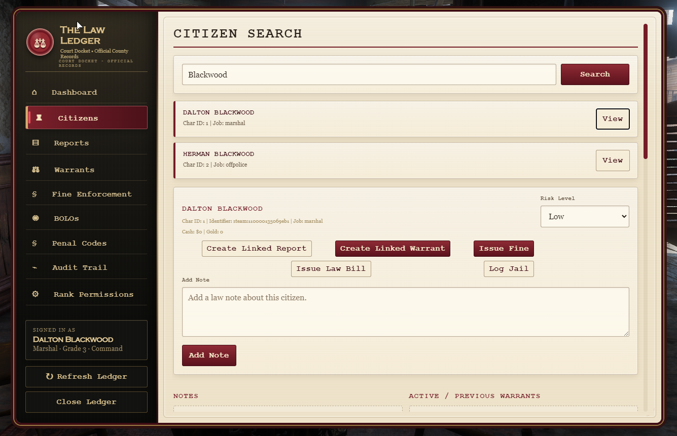Click the Fine Enforcement dollar icon

point(34,194)
